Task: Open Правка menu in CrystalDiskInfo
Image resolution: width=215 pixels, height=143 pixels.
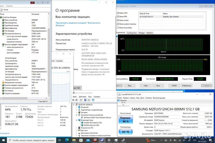Action: pyautogui.click(x=126, y=98)
